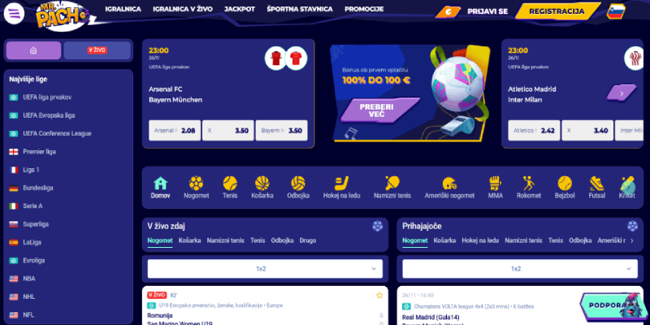The image size is (650, 325).
Task: Advance the featured matches carousel arrow
Action: (x=622, y=93)
